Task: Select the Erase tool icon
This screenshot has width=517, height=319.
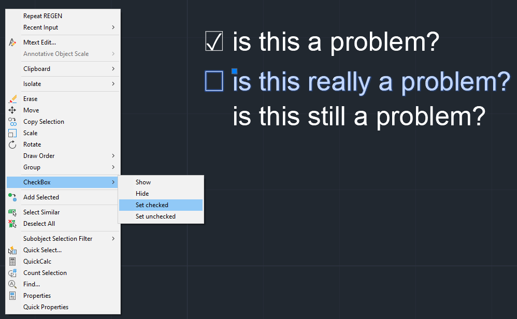Action: pyautogui.click(x=12, y=98)
